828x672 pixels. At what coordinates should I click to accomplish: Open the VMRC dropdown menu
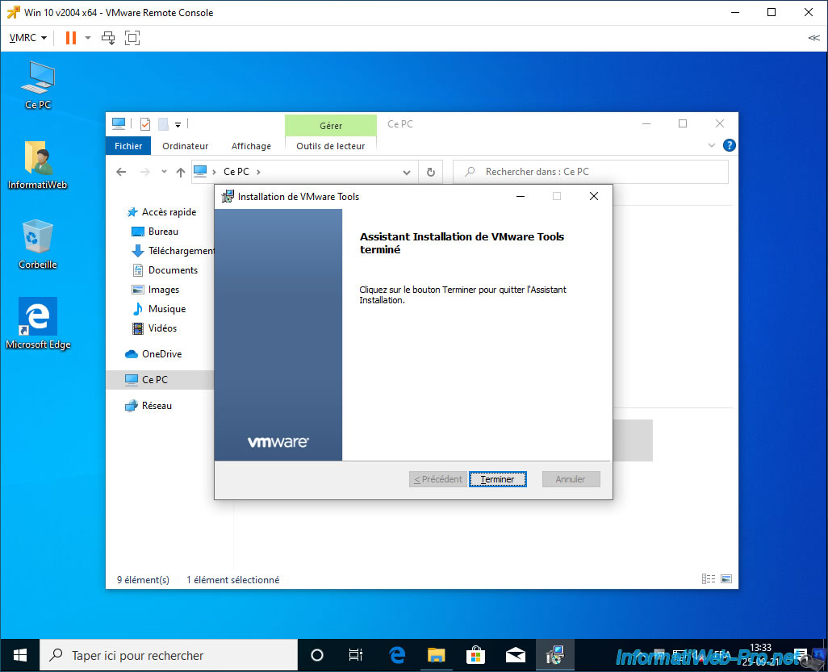click(x=27, y=38)
